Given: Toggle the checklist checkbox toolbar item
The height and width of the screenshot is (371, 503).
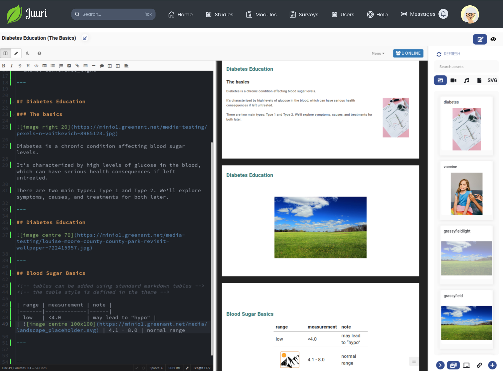Looking at the screenshot, I should click(x=69, y=66).
